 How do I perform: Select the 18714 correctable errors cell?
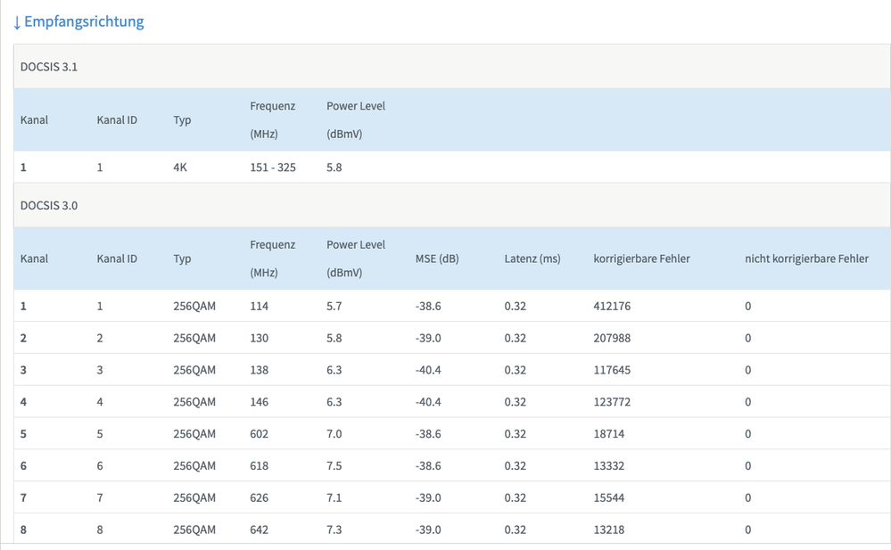(x=609, y=434)
